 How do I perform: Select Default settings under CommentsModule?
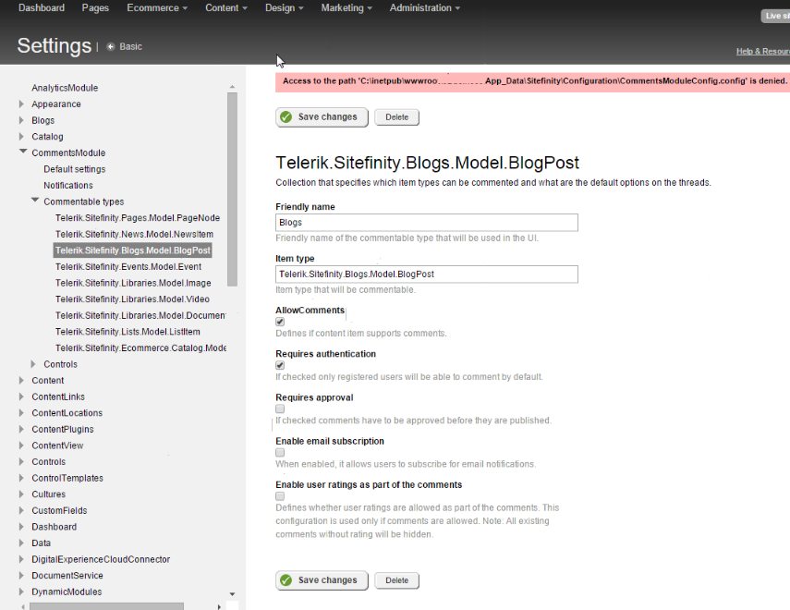(75, 169)
